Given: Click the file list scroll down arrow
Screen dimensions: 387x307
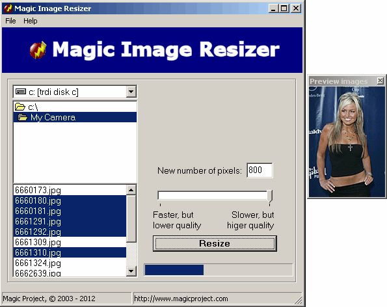Looking at the screenshot, I should click(131, 271).
